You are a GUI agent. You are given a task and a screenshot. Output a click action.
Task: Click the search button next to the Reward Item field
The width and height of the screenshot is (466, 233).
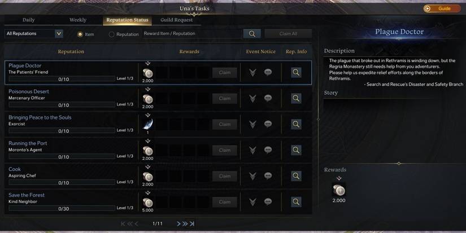(252, 33)
